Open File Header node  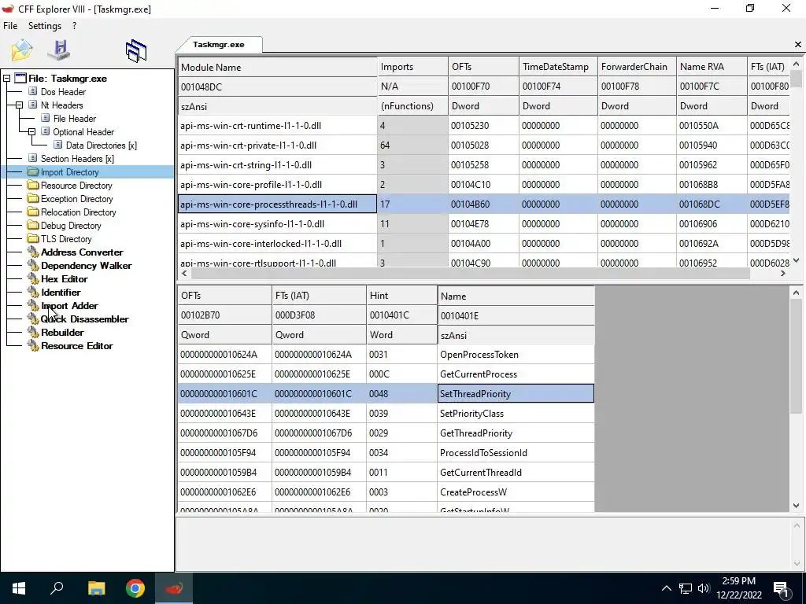point(75,119)
